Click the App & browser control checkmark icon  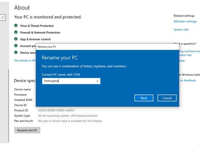[16, 39]
